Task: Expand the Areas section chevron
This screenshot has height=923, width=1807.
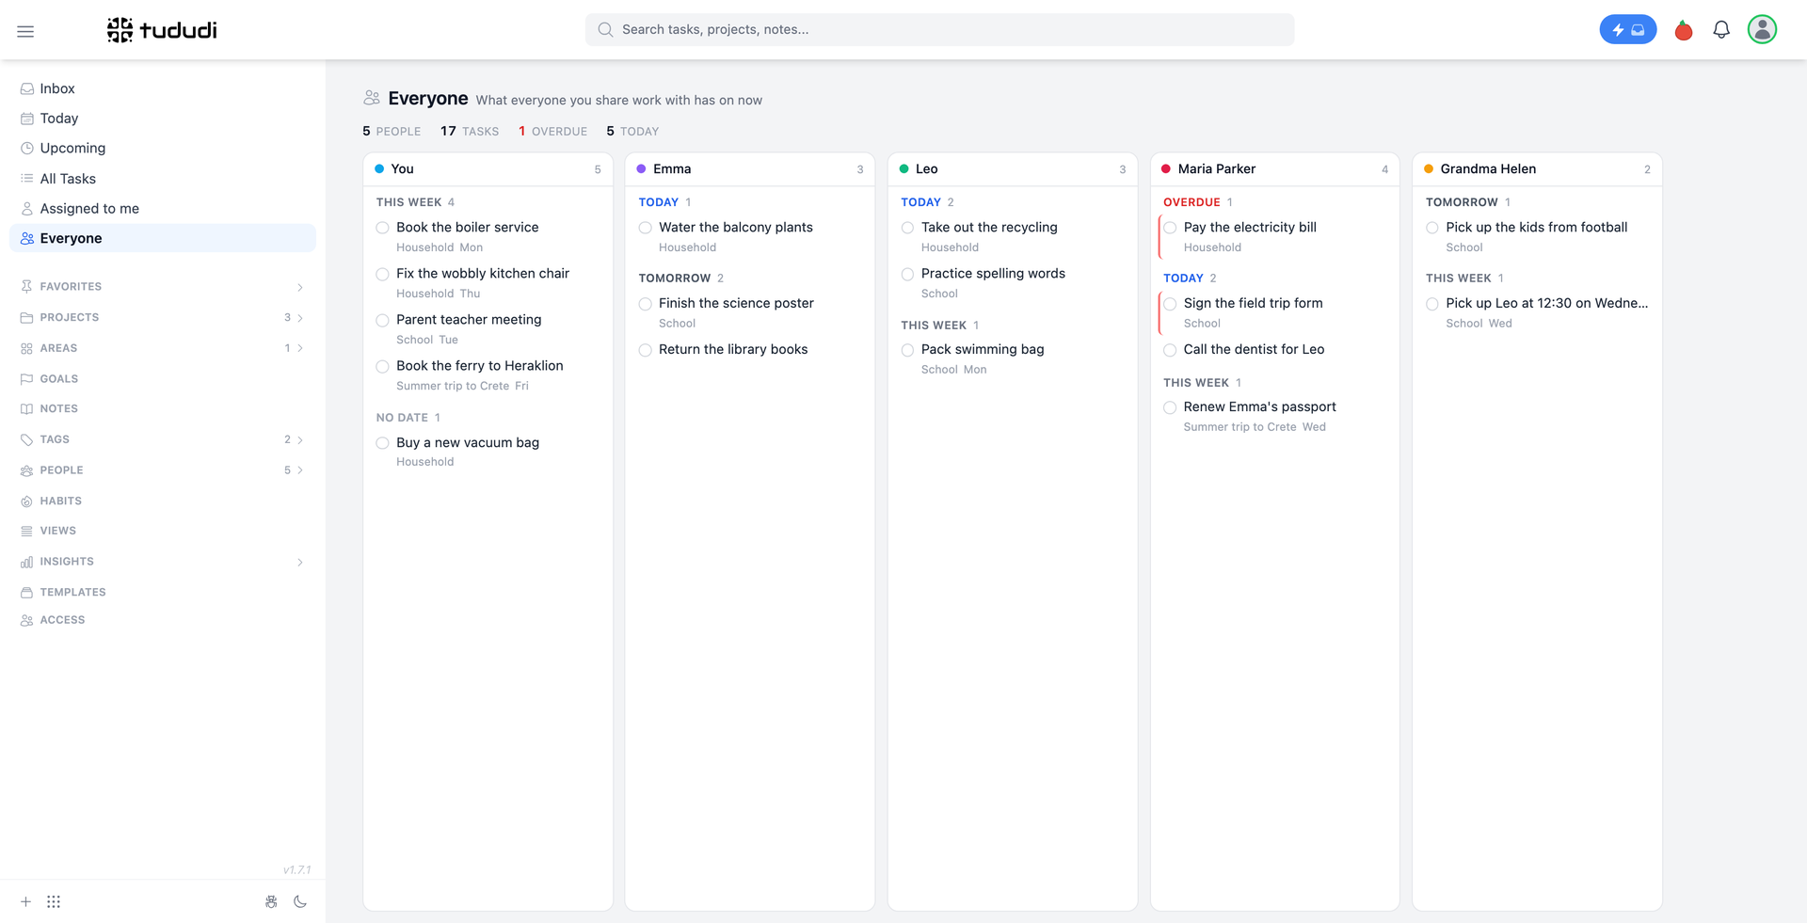Action: [300, 348]
